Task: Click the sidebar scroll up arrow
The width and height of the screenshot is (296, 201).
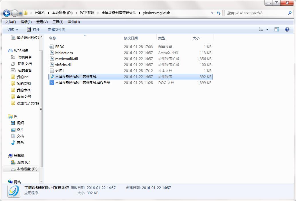Action: click(x=41, y=37)
